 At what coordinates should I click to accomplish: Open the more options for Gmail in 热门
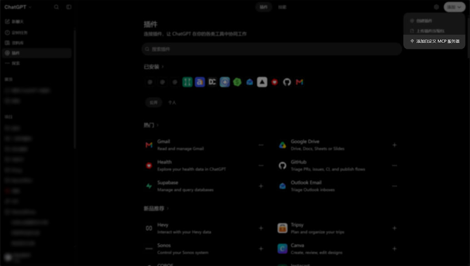tap(261, 145)
